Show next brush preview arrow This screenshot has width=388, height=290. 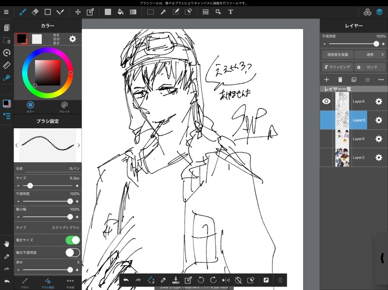(x=79, y=145)
